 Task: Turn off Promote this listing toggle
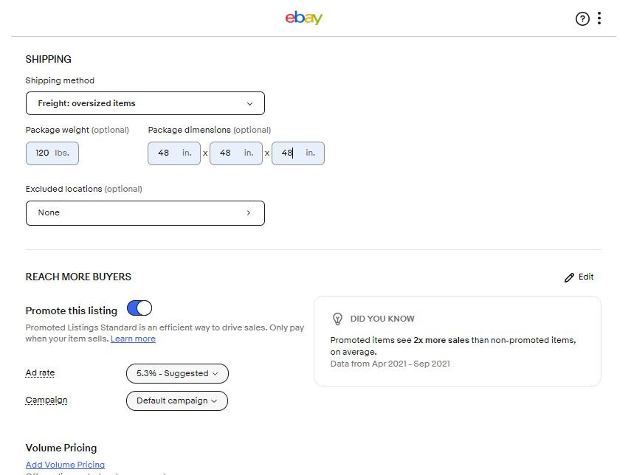point(139,308)
